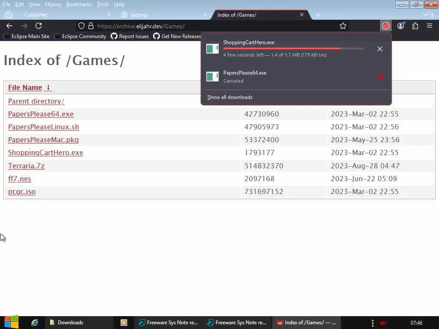Open the Tools menu
Screen dimensions: 439x329
point(103,4)
